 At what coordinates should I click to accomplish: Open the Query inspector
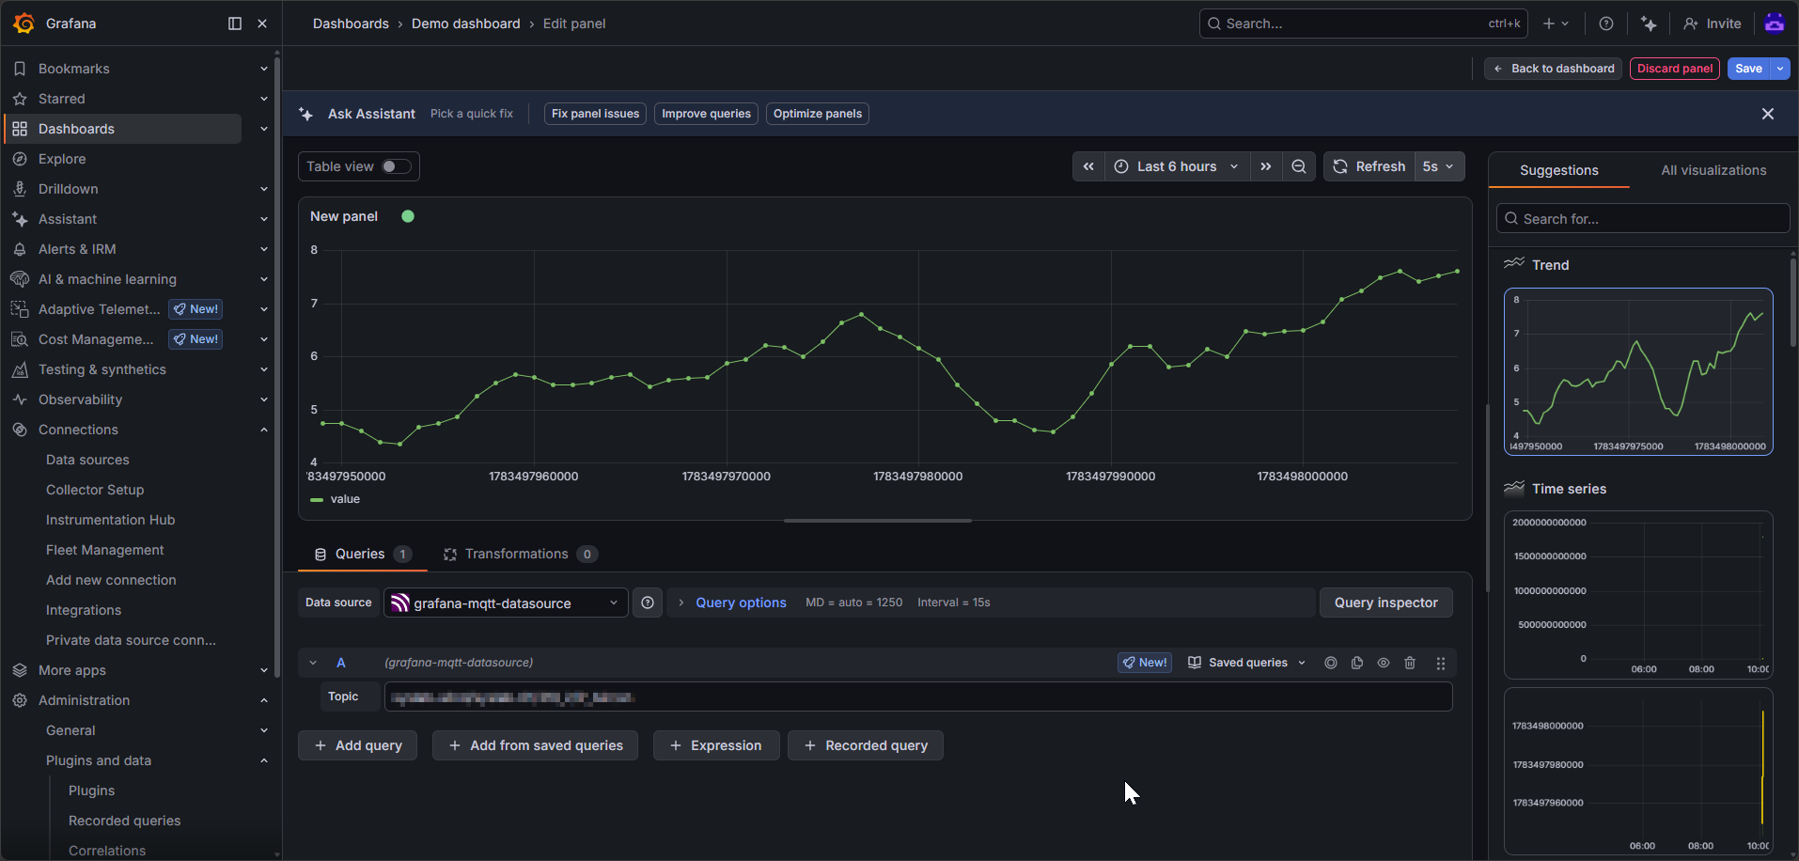[x=1385, y=603]
